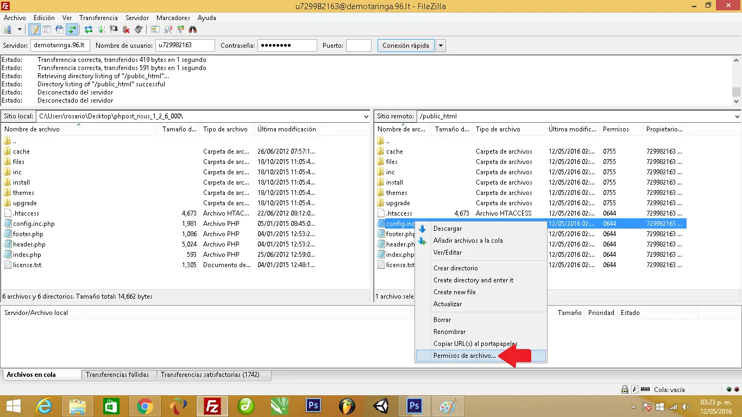Image resolution: width=742 pixels, height=417 pixels.
Task: Toggle the transfer queue display
Action: tap(72, 29)
